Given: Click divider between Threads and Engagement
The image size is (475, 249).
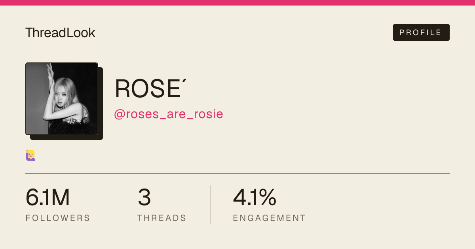Looking at the screenshot, I should 210,204.
